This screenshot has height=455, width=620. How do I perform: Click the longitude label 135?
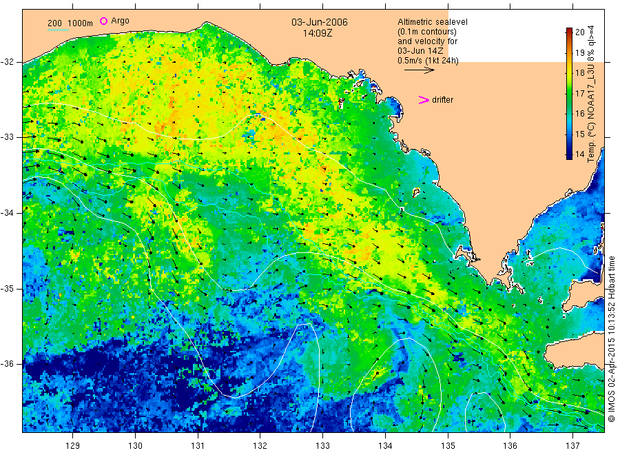click(448, 446)
